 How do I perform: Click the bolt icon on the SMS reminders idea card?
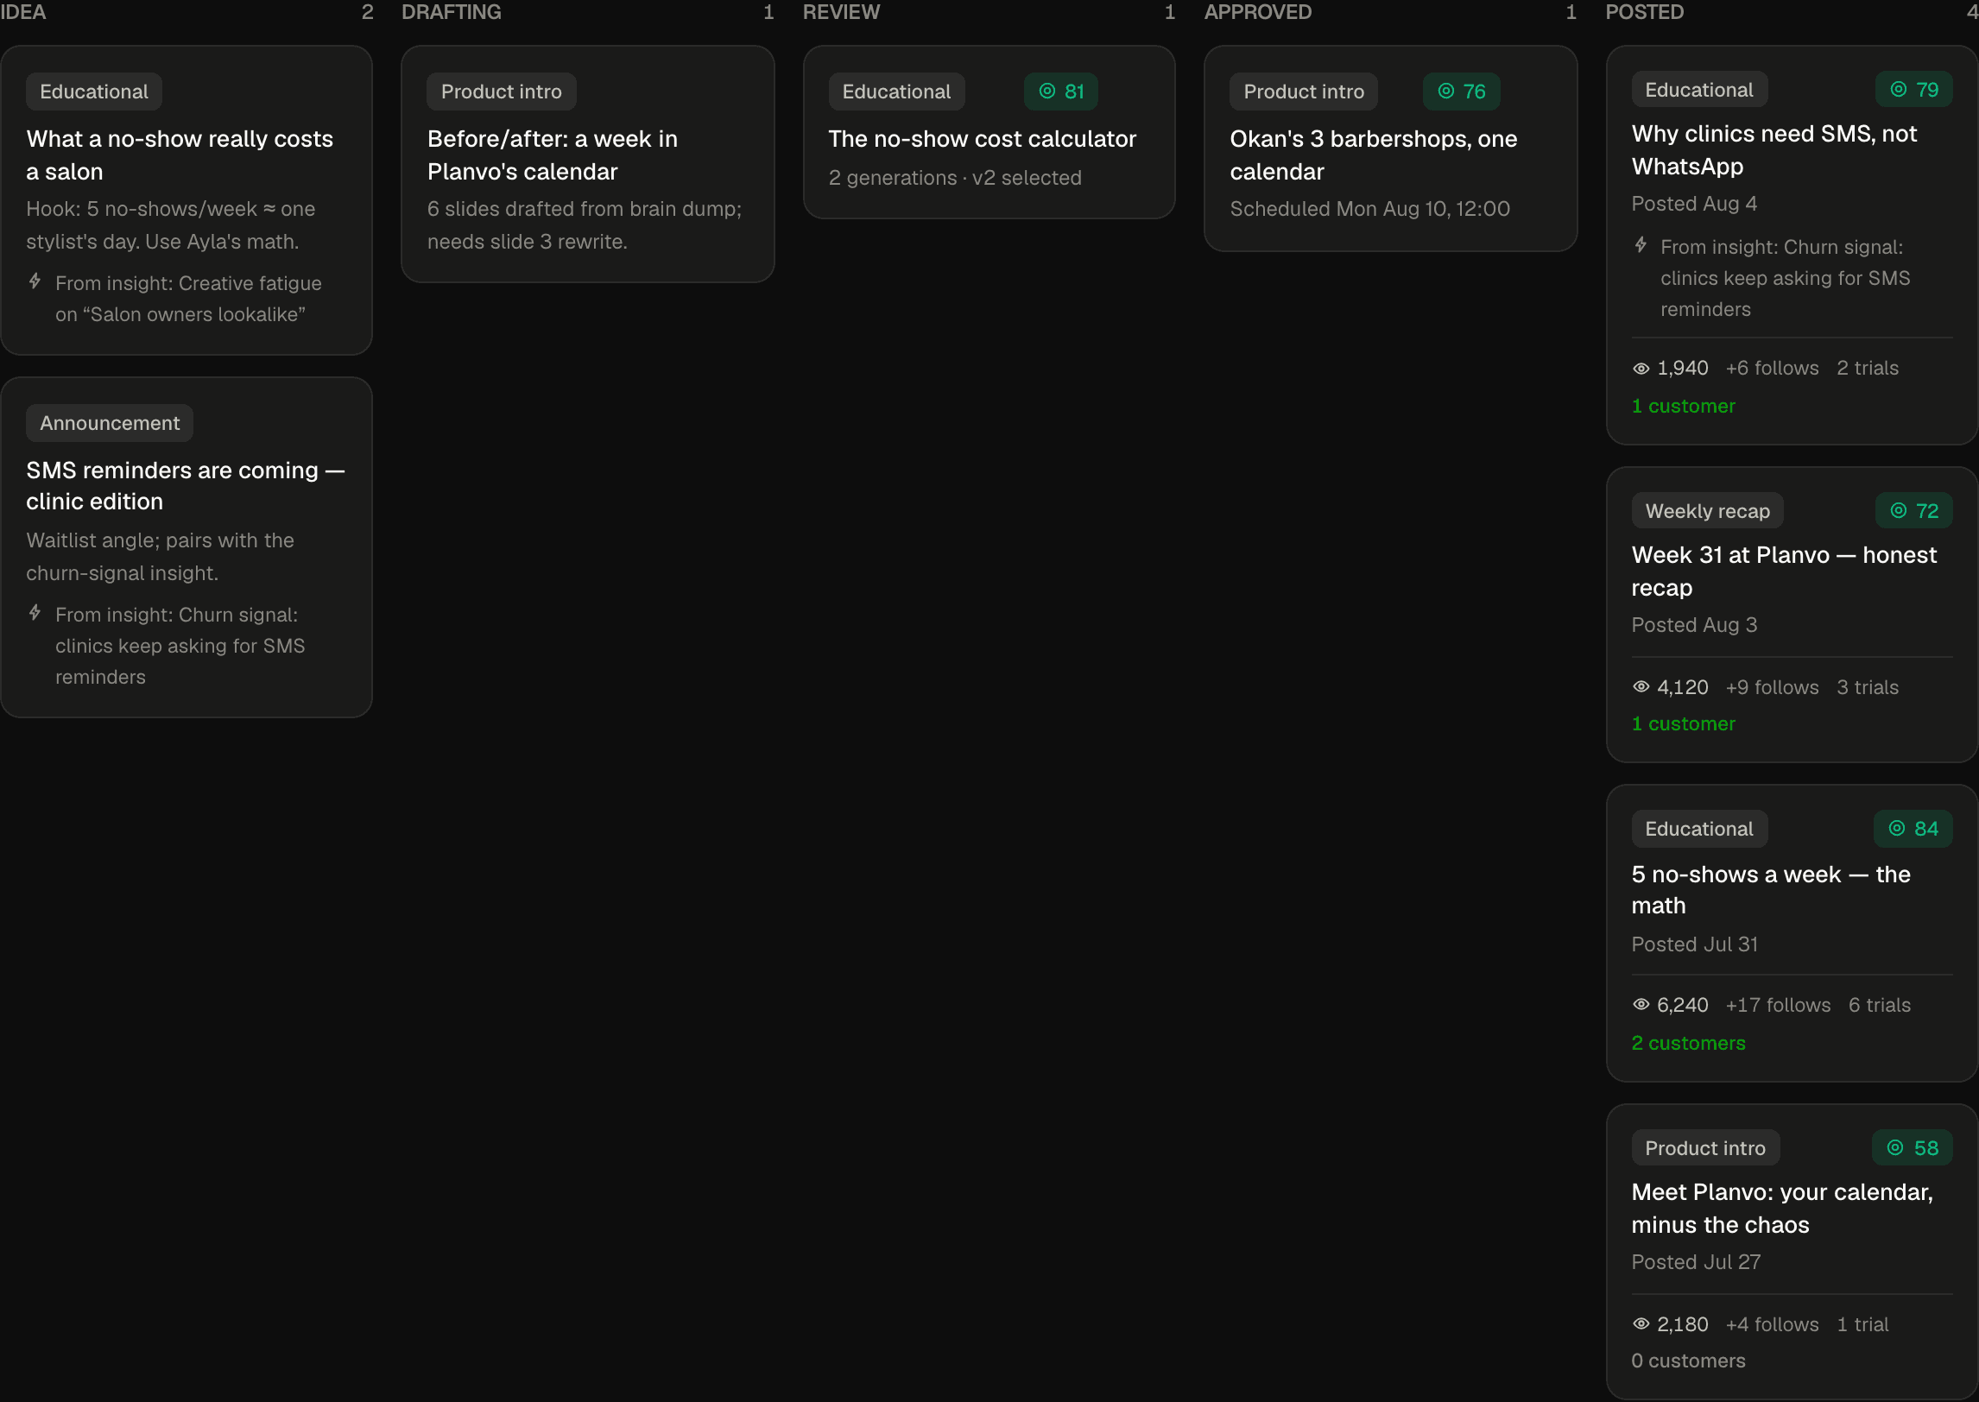35,612
